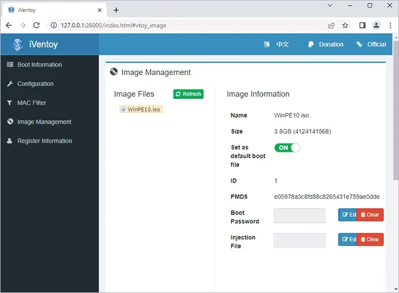This screenshot has height=293, width=399.
Task: Turn off the default boot file switch
Action: (287, 148)
